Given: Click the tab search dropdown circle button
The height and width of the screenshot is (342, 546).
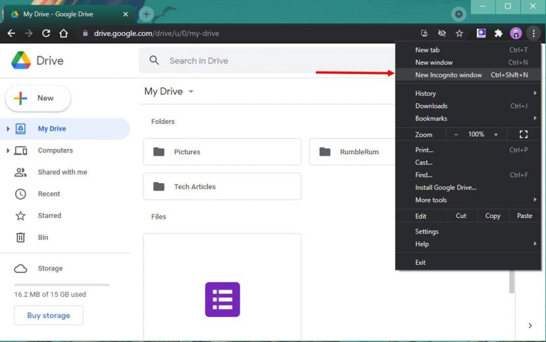Looking at the screenshot, I should tap(459, 14).
